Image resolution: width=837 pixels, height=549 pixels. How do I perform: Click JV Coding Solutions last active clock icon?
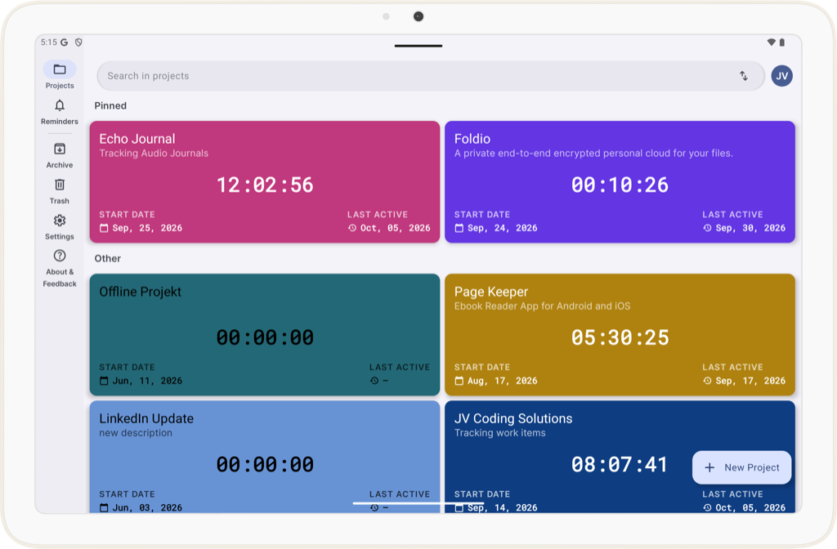707,507
